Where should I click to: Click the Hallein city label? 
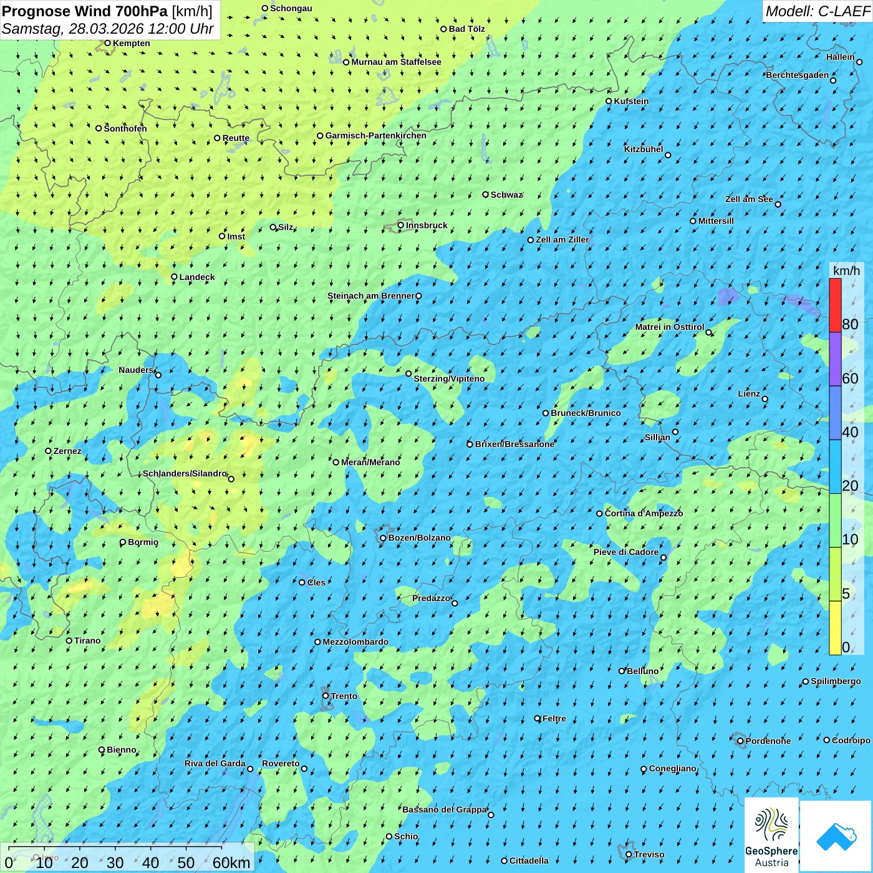tap(841, 57)
